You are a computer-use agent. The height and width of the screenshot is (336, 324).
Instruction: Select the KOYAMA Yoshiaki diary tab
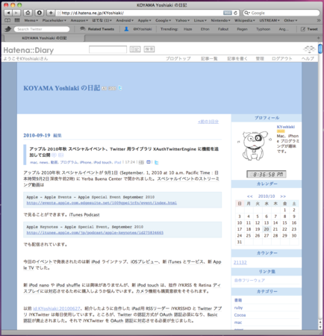(x=44, y=38)
